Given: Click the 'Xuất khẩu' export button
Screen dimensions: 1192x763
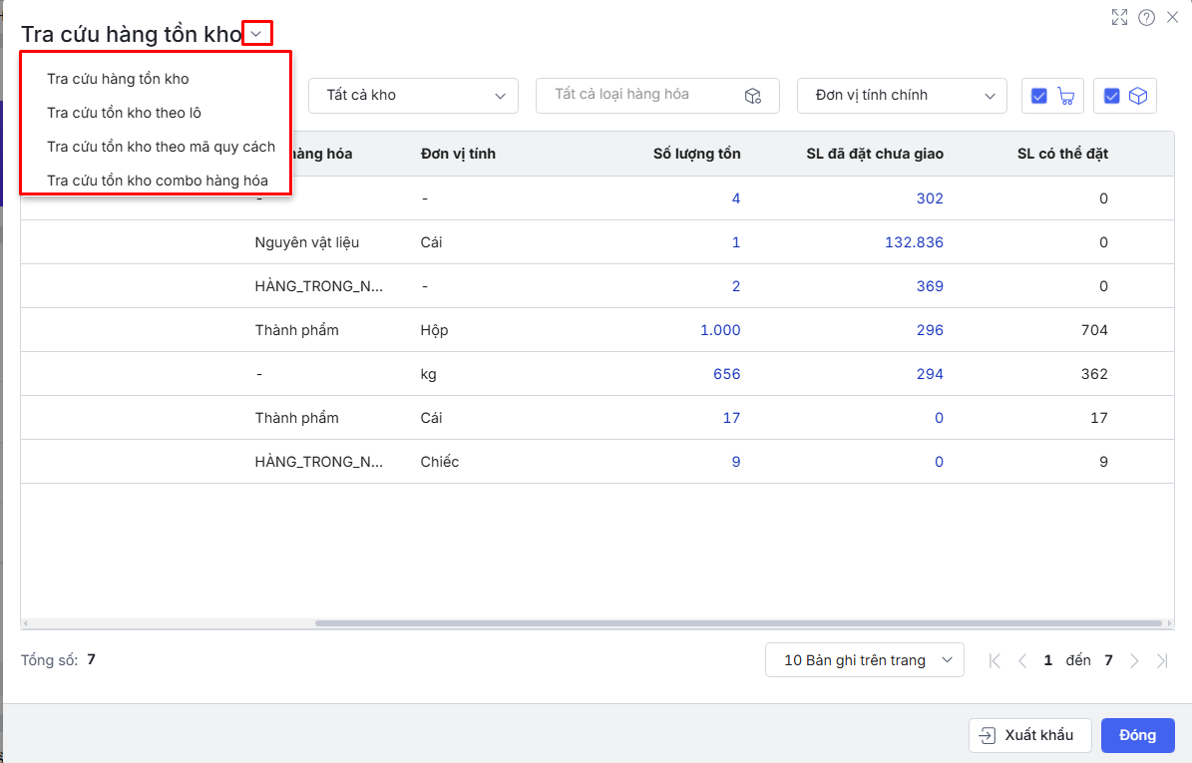Looking at the screenshot, I should [x=1029, y=735].
